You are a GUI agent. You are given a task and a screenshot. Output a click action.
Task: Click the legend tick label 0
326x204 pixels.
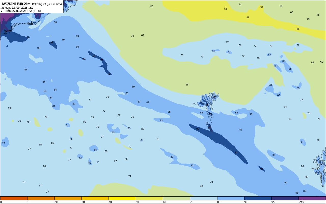tap(1, 202)
